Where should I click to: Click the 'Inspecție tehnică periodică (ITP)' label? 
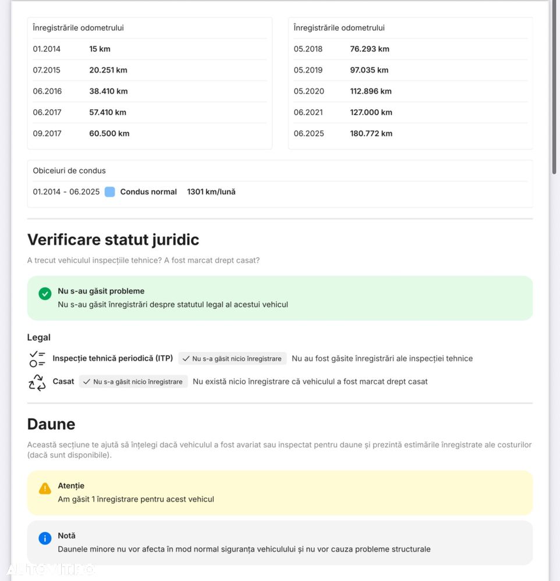click(112, 358)
